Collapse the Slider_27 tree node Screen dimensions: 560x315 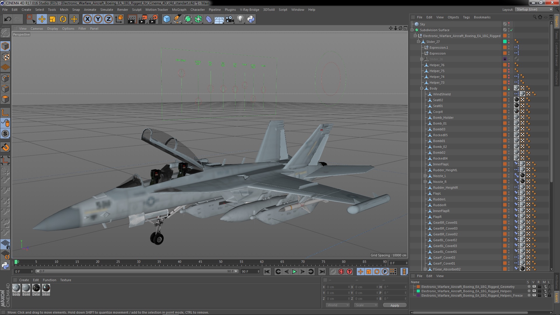(419, 42)
